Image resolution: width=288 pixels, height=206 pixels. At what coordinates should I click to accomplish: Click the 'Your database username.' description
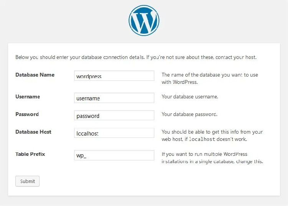pyautogui.click(x=190, y=97)
